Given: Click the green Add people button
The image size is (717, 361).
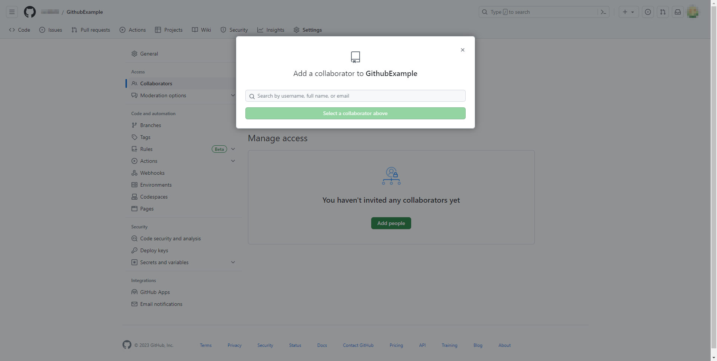Looking at the screenshot, I should pyautogui.click(x=391, y=223).
